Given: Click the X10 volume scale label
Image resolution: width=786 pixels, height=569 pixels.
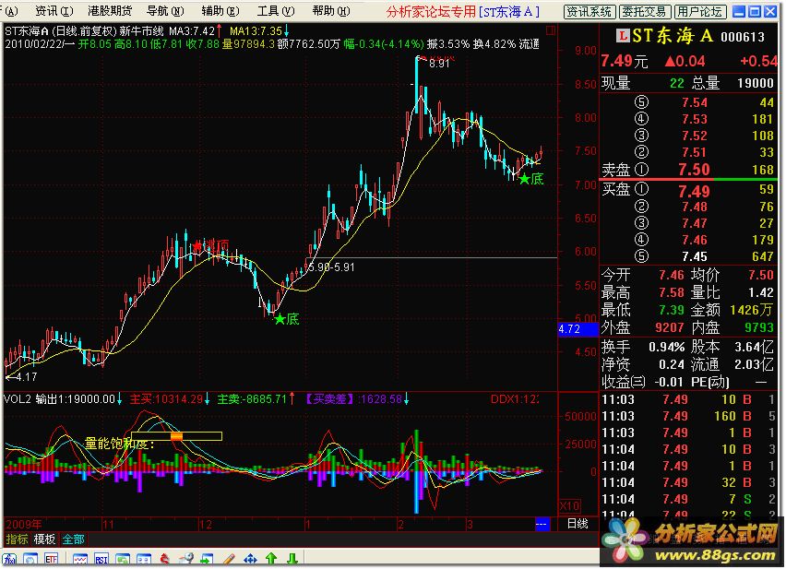Looking at the screenshot, I should point(570,506).
